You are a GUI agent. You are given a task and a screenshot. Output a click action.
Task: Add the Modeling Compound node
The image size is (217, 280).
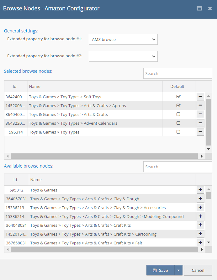(200, 216)
